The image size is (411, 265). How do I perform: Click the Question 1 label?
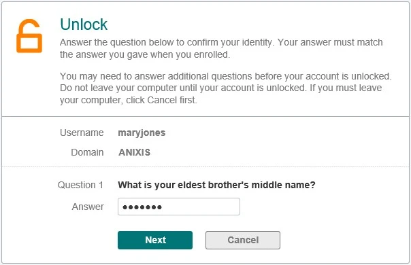point(80,185)
